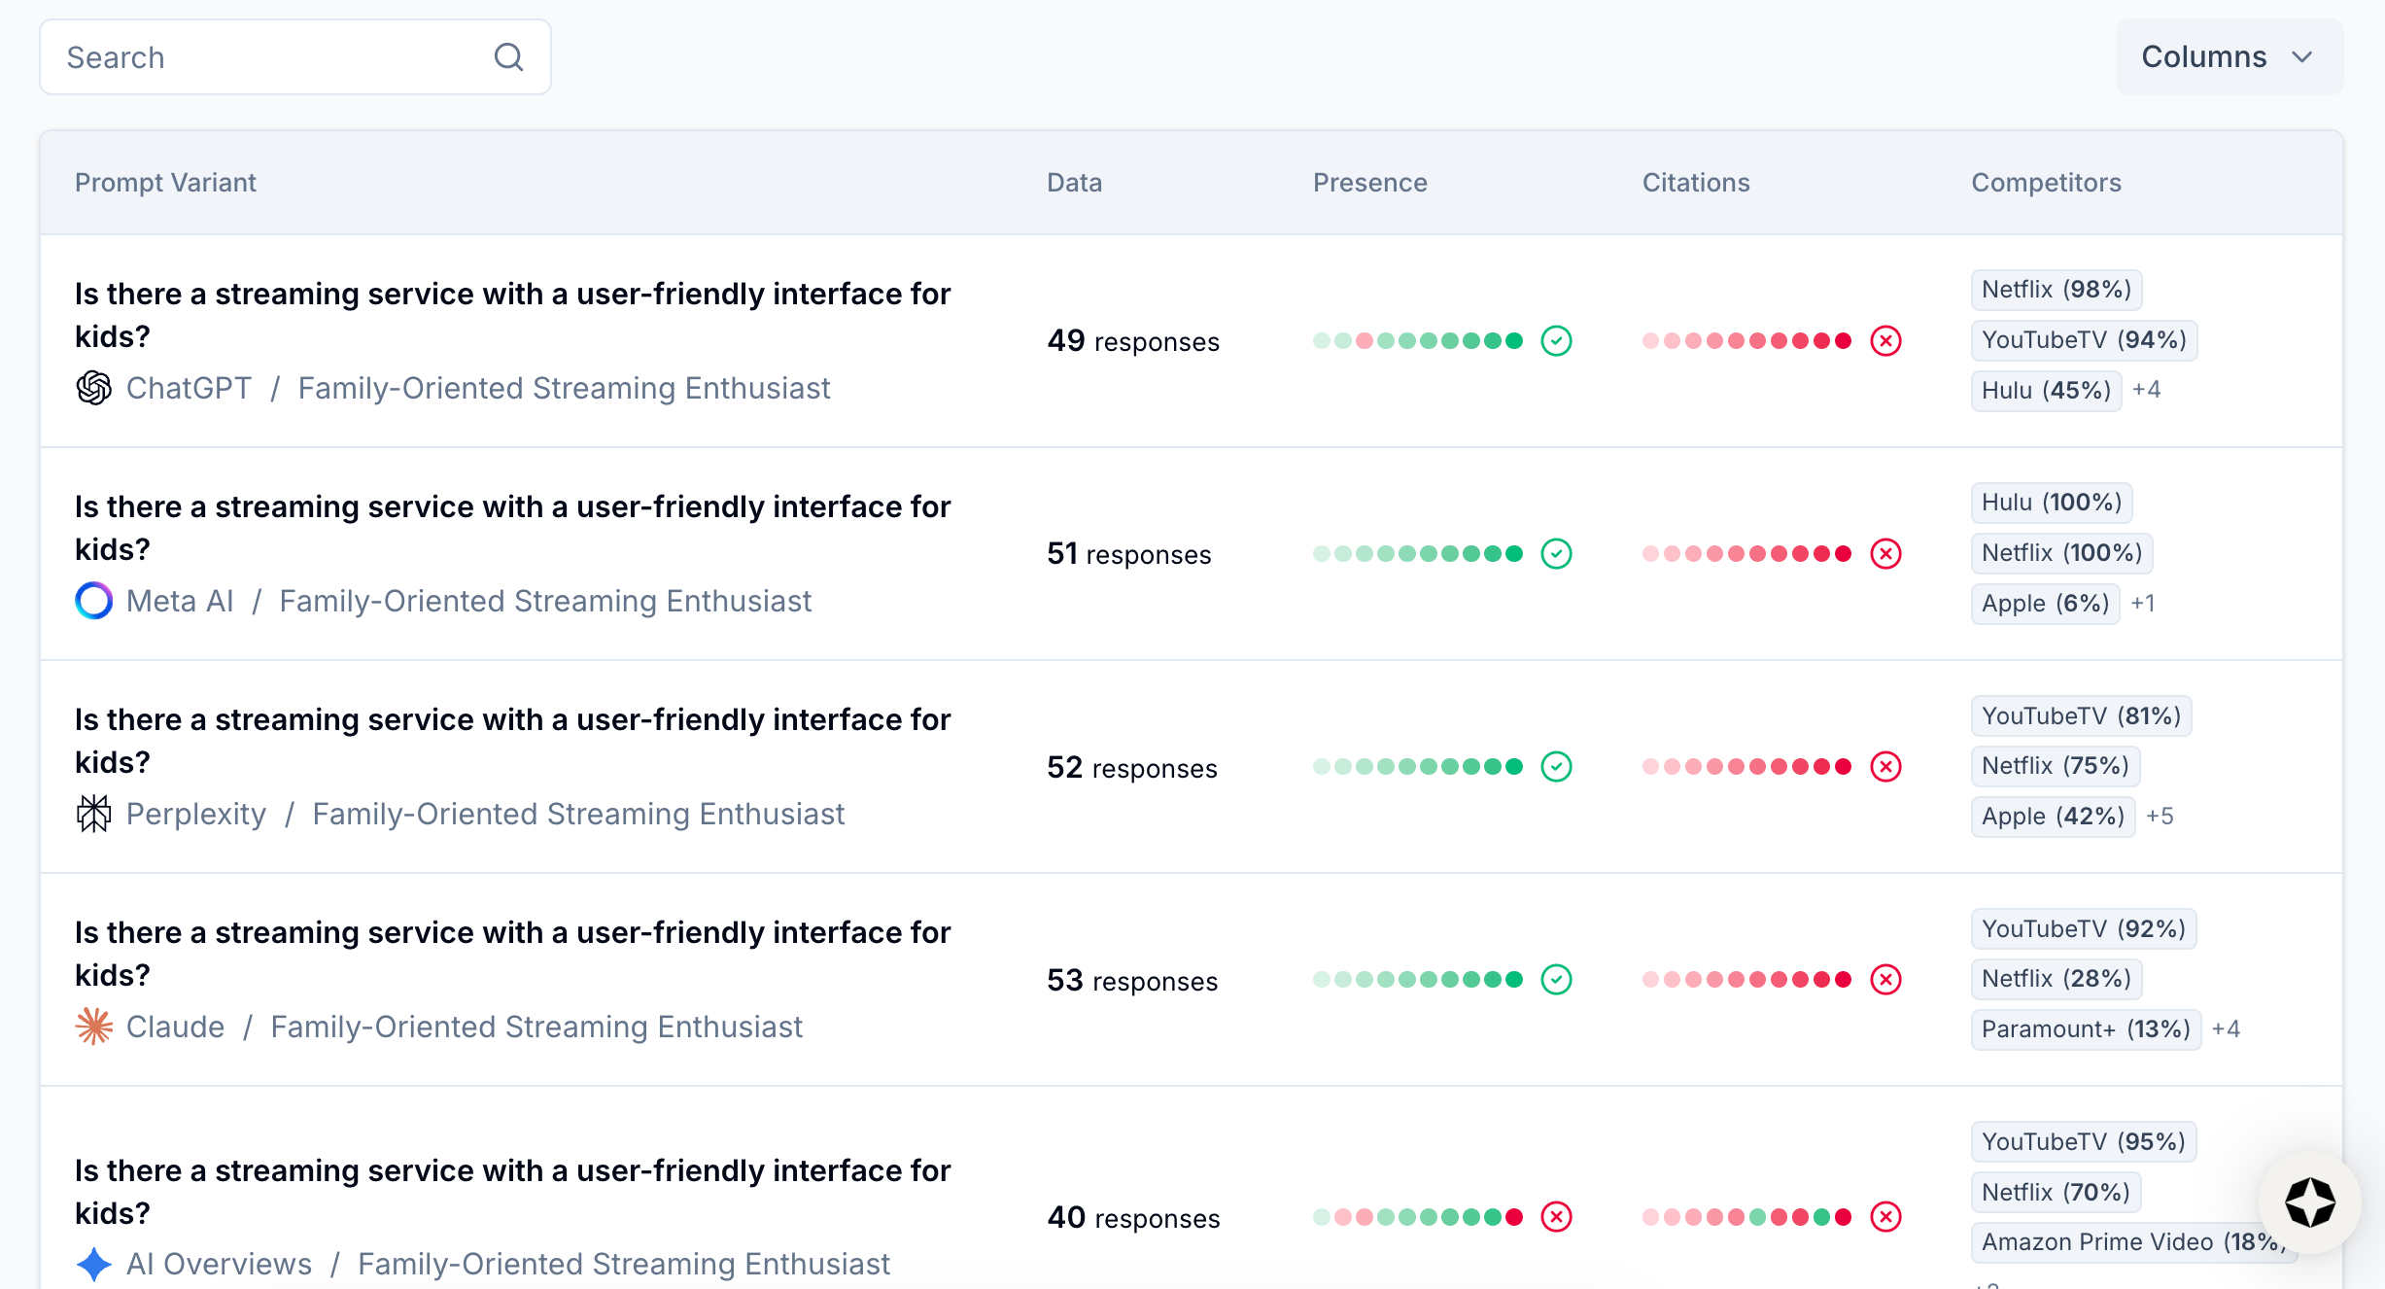Click the ChatGPT logo icon
This screenshot has width=2385, height=1289.
point(94,388)
